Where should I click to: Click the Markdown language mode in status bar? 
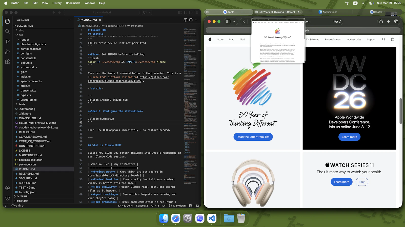179,206
